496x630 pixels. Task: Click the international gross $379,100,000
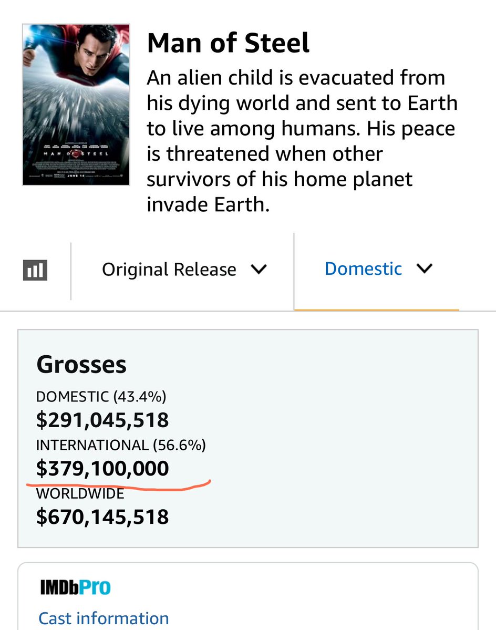point(102,468)
